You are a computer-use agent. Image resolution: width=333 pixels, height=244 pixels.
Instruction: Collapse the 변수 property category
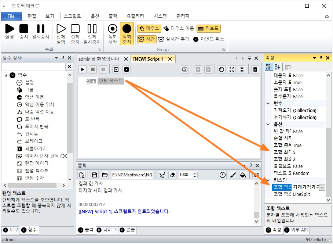click(268, 103)
